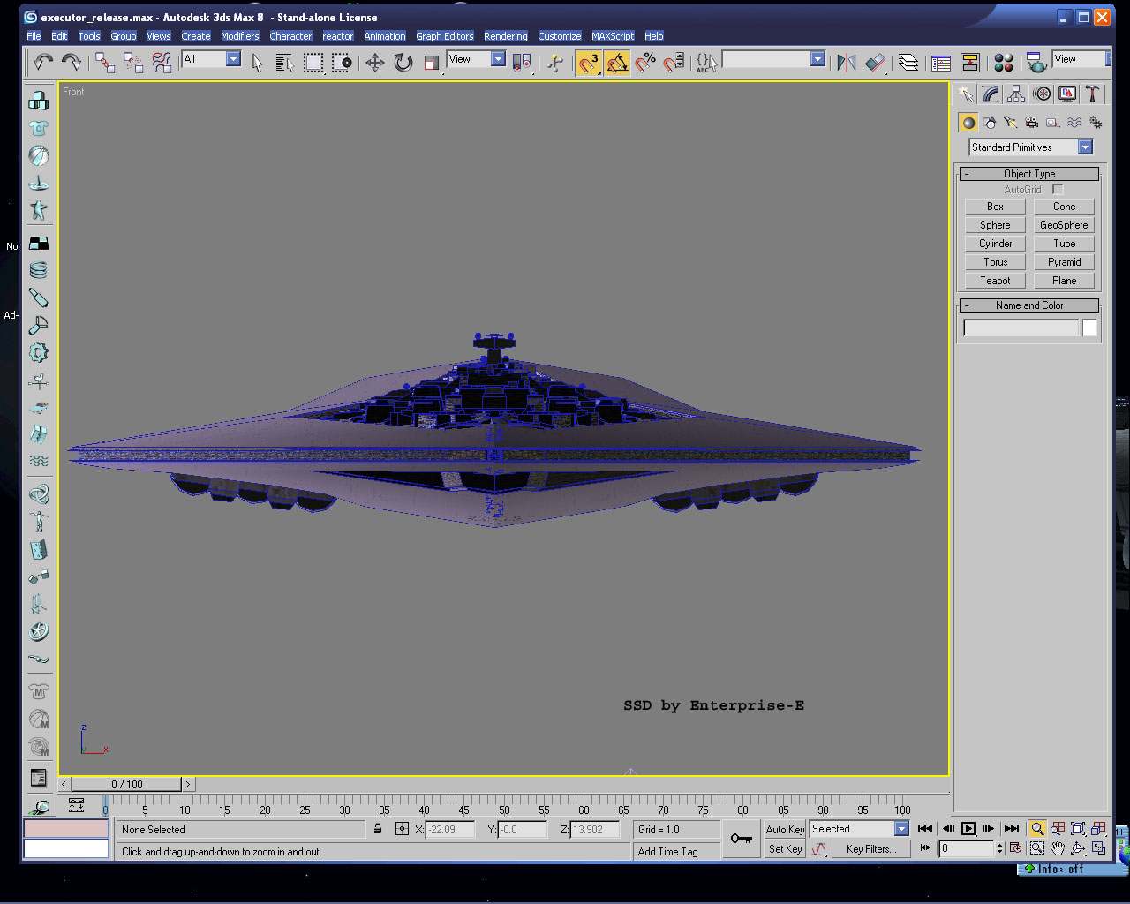Toggle the Selection Lock padlock

[x=378, y=829]
